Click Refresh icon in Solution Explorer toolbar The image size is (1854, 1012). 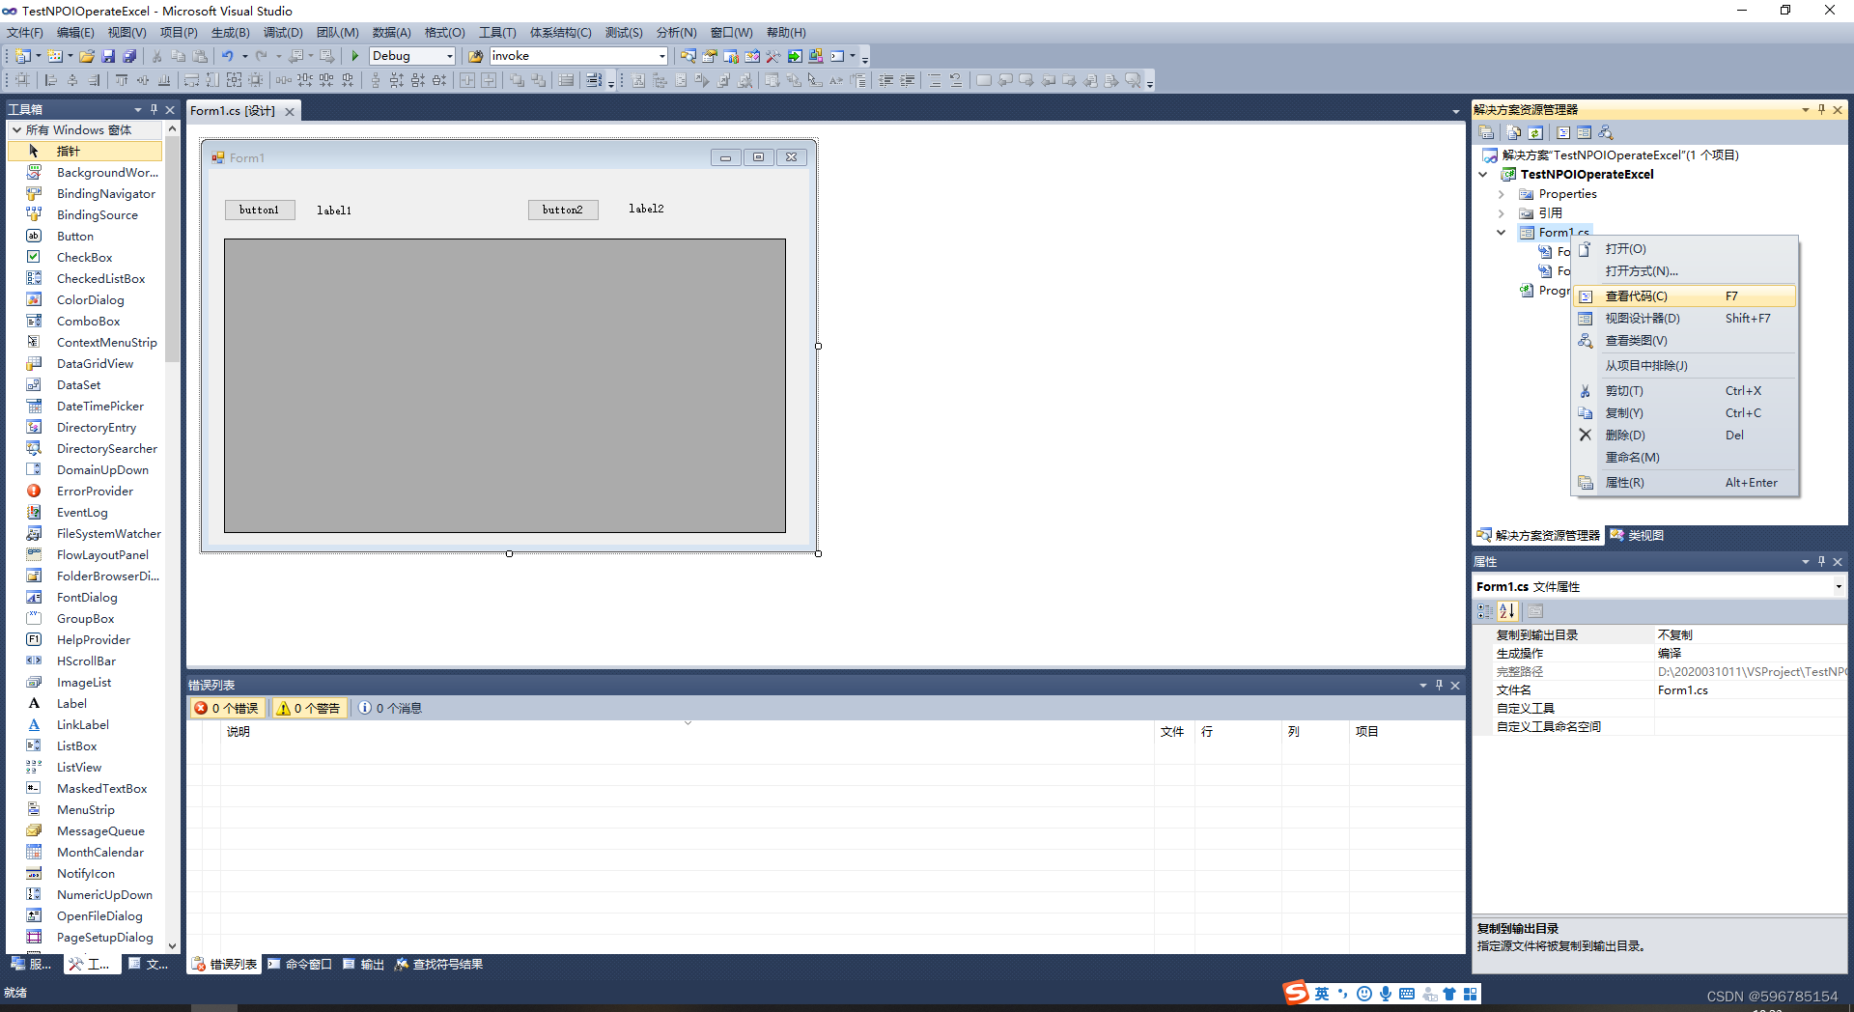(1535, 132)
